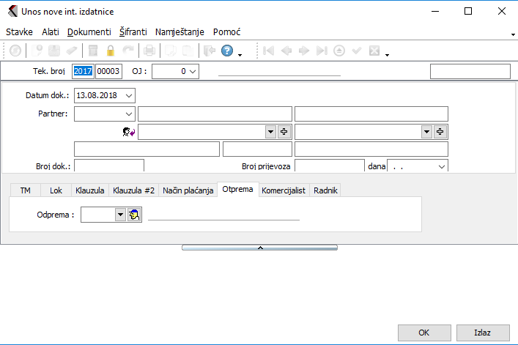Switch to the Način plaćanja tab
518x345 pixels.
pyautogui.click(x=188, y=190)
